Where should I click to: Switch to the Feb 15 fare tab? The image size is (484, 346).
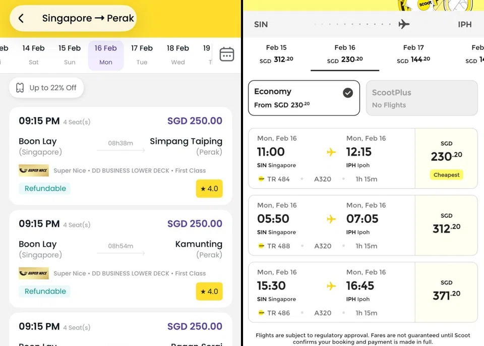click(276, 52)
